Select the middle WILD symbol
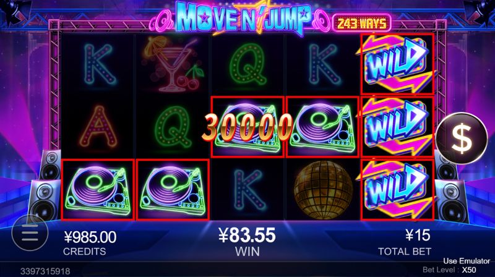This screenshot has width=495, height=277. [x=397, y=127]
